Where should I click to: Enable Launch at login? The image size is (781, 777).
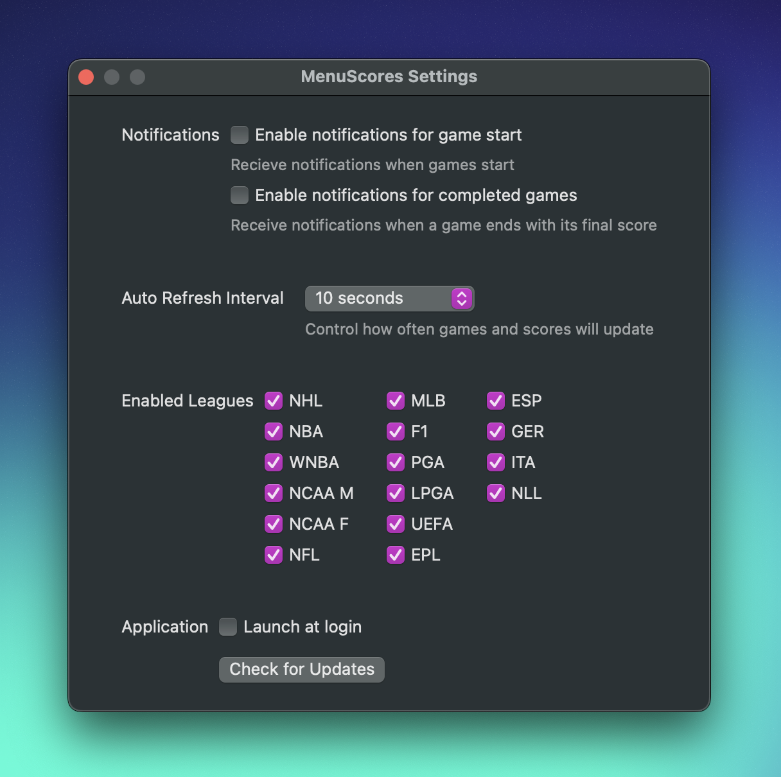(228, 627)
